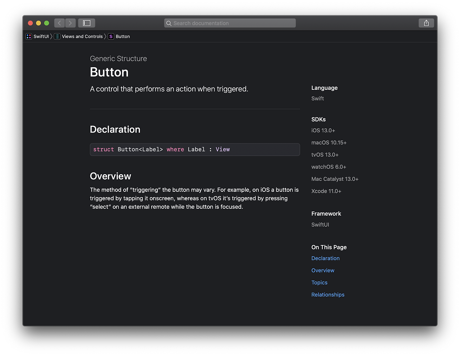Click the purple S structure icon

pyautogui.click(x=111, y=36)
